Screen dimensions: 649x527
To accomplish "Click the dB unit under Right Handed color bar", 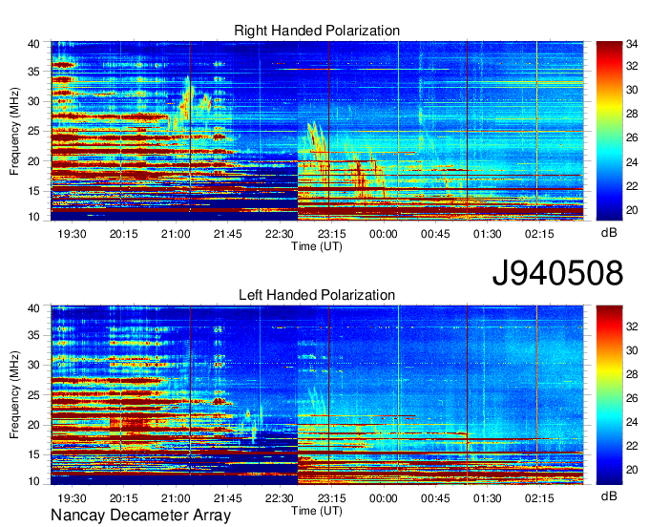I will 609,233.
